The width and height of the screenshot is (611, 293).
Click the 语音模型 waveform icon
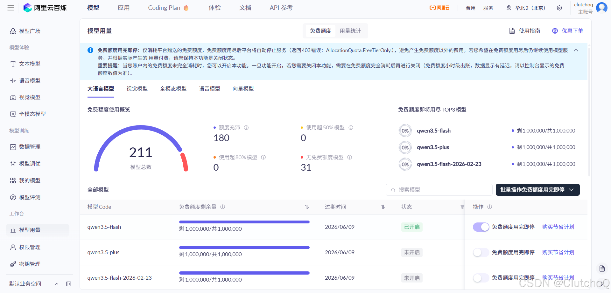point(13,81)
